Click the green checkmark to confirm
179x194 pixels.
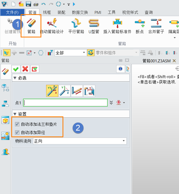tap(16, 69)
